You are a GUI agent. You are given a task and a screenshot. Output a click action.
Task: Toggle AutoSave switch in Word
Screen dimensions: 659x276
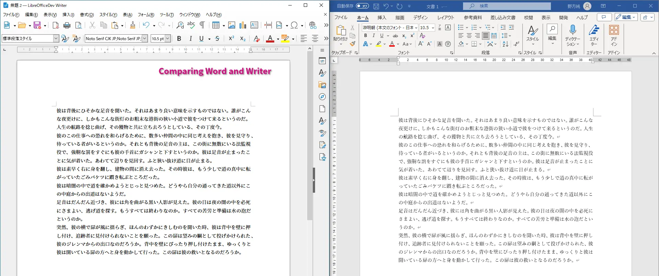click(362, 6)
